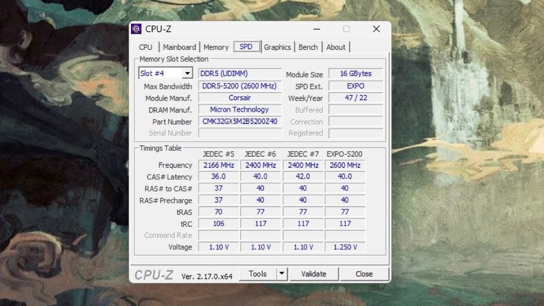This screenshot has height=306, width=544.
Task: Click the Ver. 2.17.0.x64 version text
Action: point(207,276)
